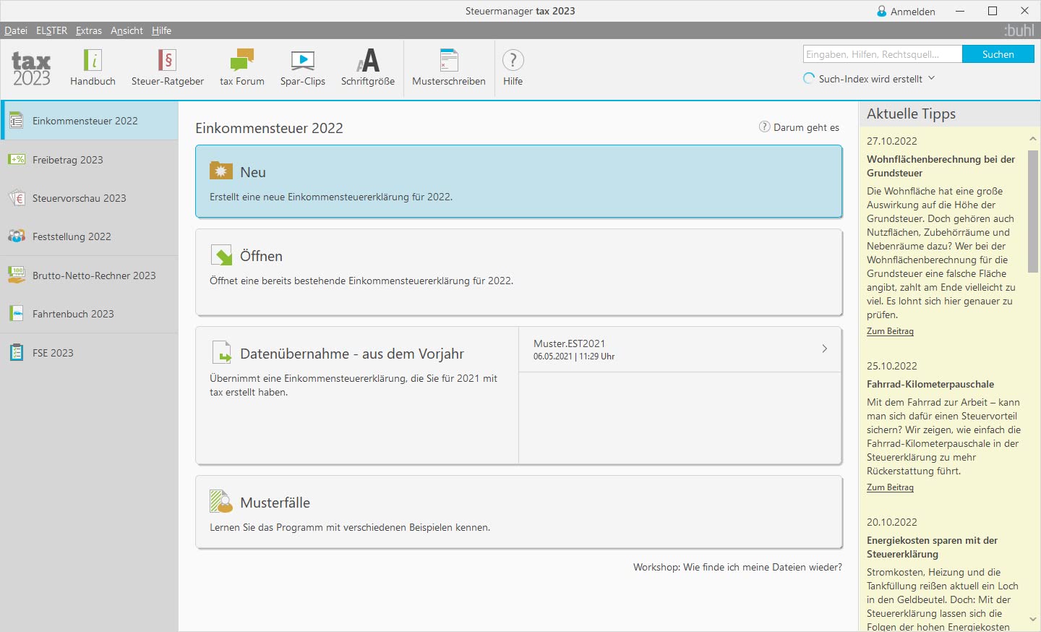Click the Brutto-Netto-Rechner 2023 icon

(x=17, y=275)
